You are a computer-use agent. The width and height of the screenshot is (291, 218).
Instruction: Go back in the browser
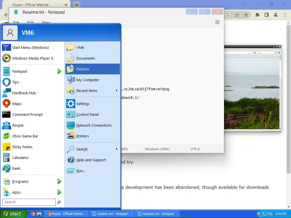pyautogui.click(x=6, y=15)
